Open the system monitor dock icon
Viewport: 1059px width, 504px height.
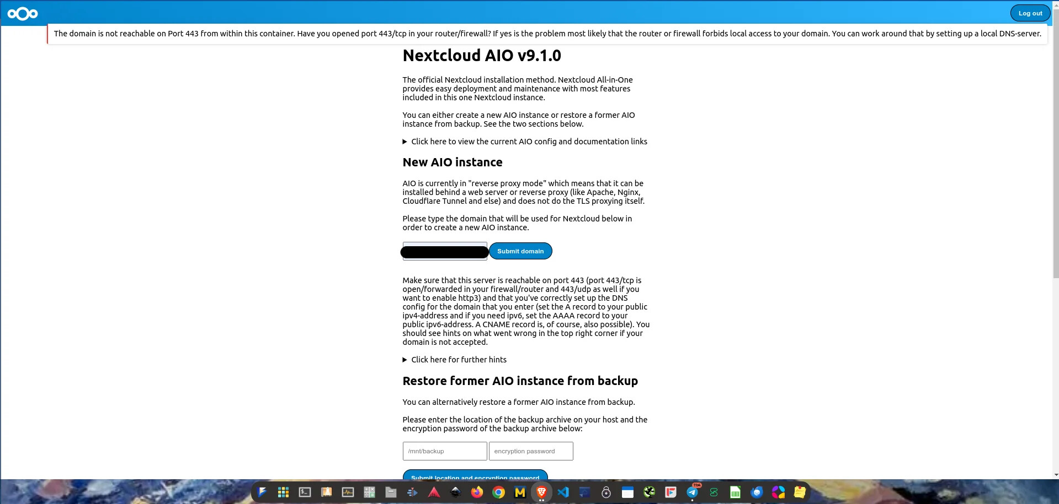coord(348,492)
